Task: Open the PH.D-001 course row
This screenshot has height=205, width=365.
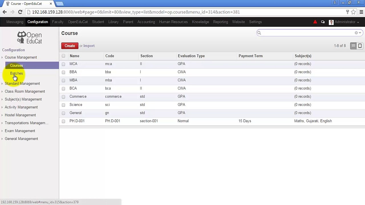Action: (212, 121)
